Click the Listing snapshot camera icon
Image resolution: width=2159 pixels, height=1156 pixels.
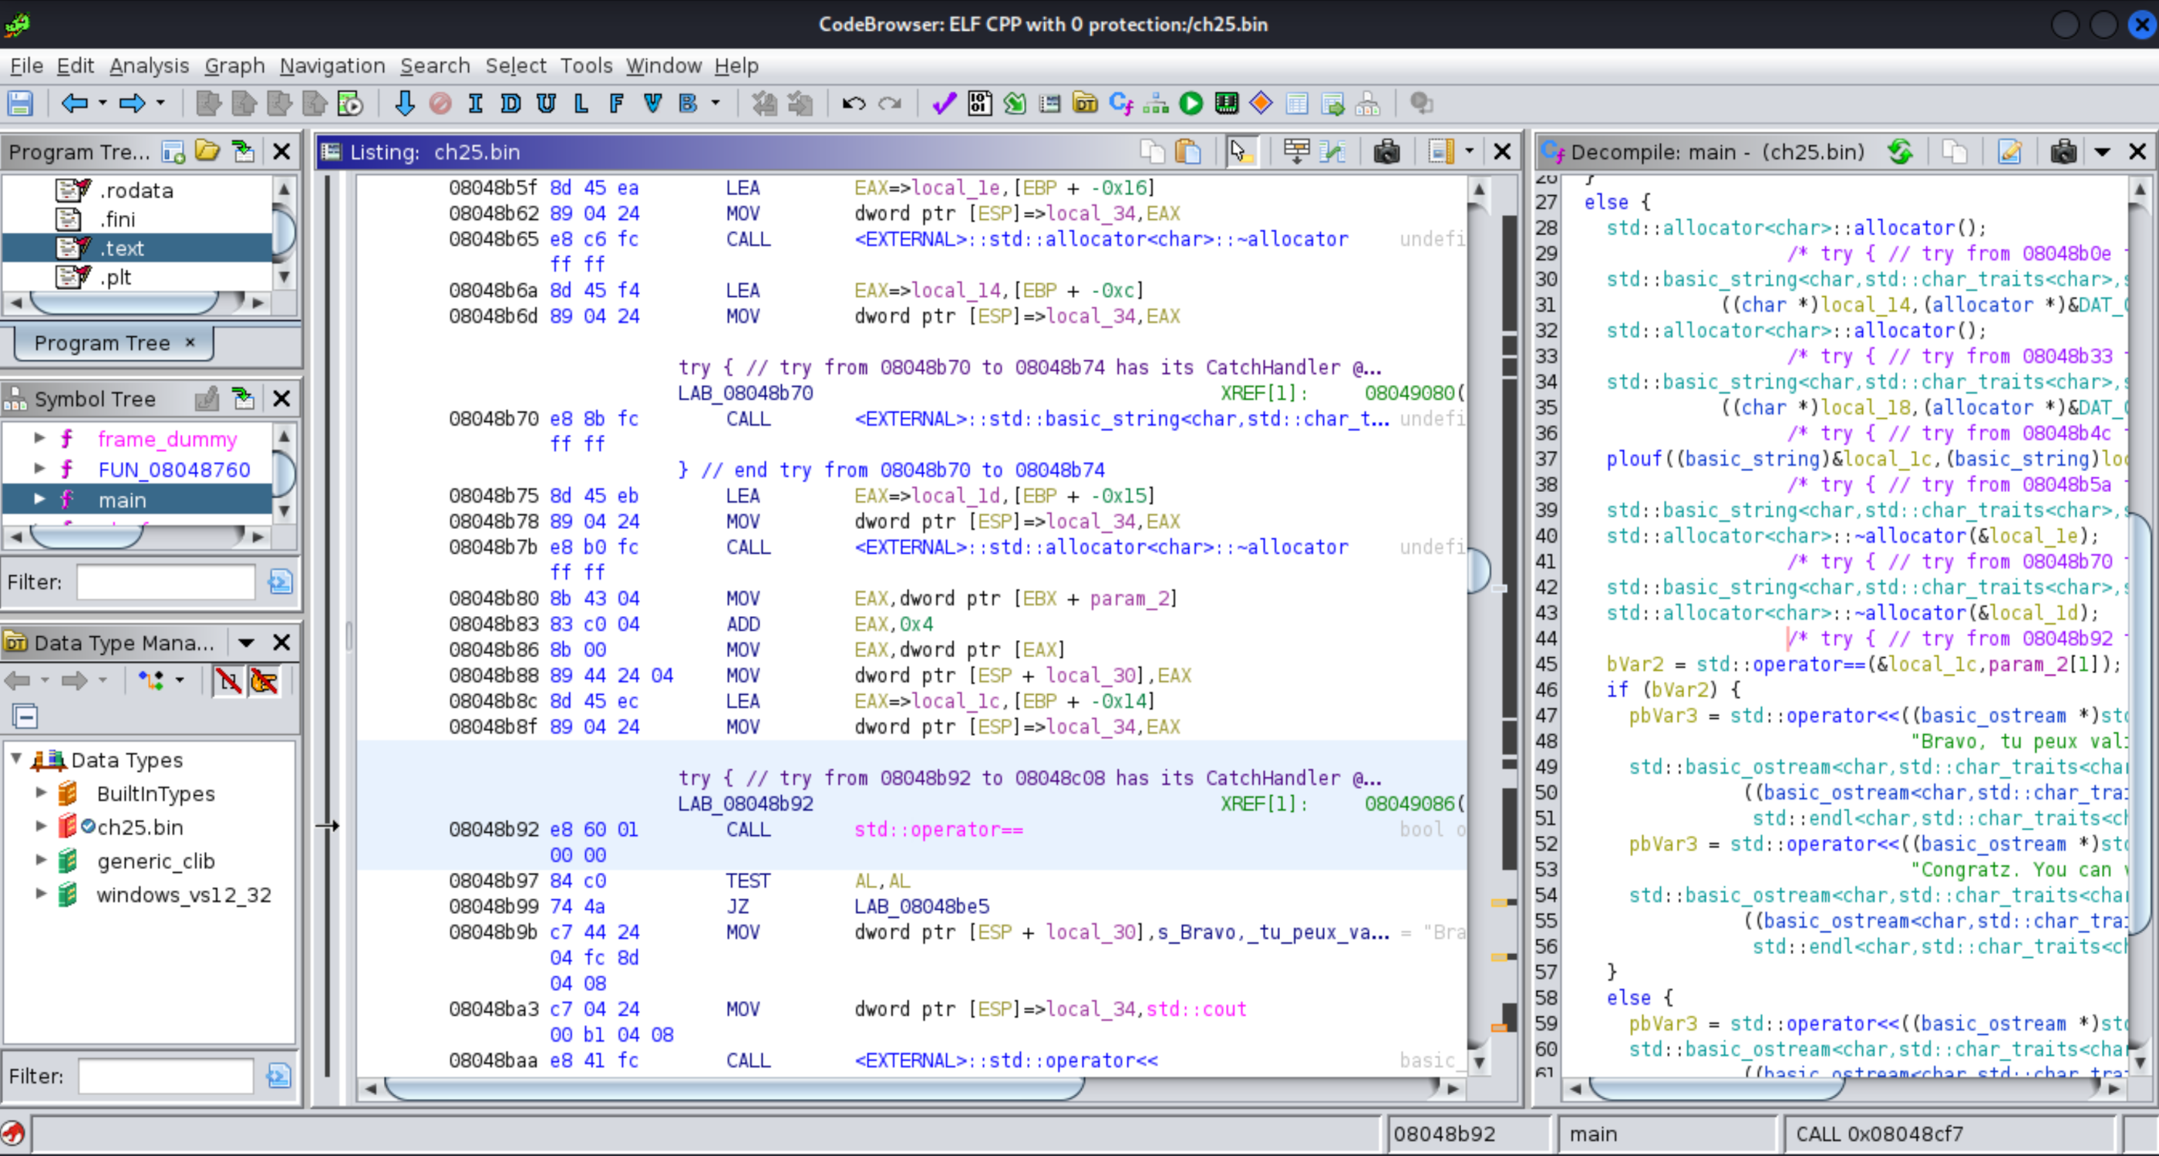coord(1386,152)
